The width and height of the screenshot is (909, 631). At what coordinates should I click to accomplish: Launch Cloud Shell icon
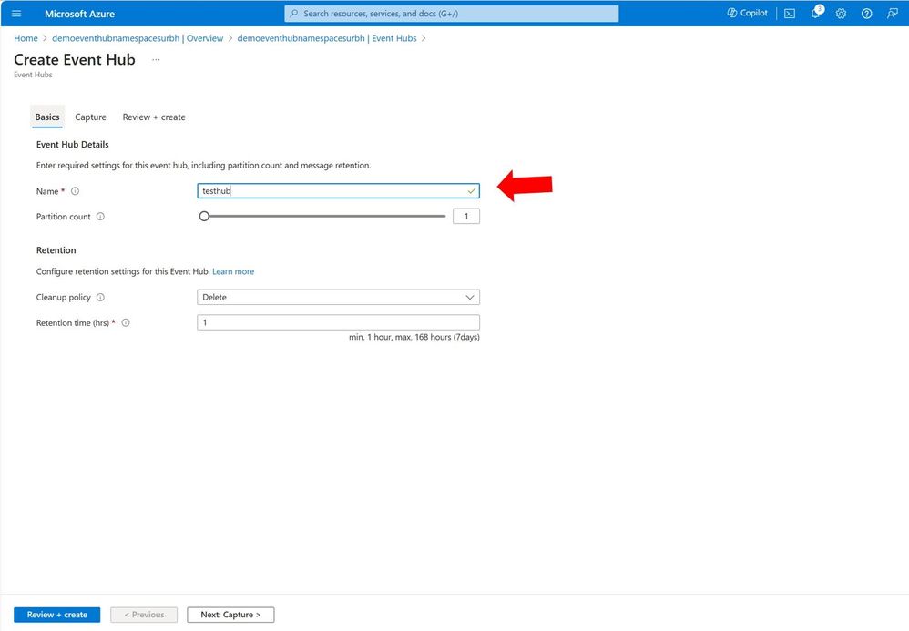[x=790, y=14]
